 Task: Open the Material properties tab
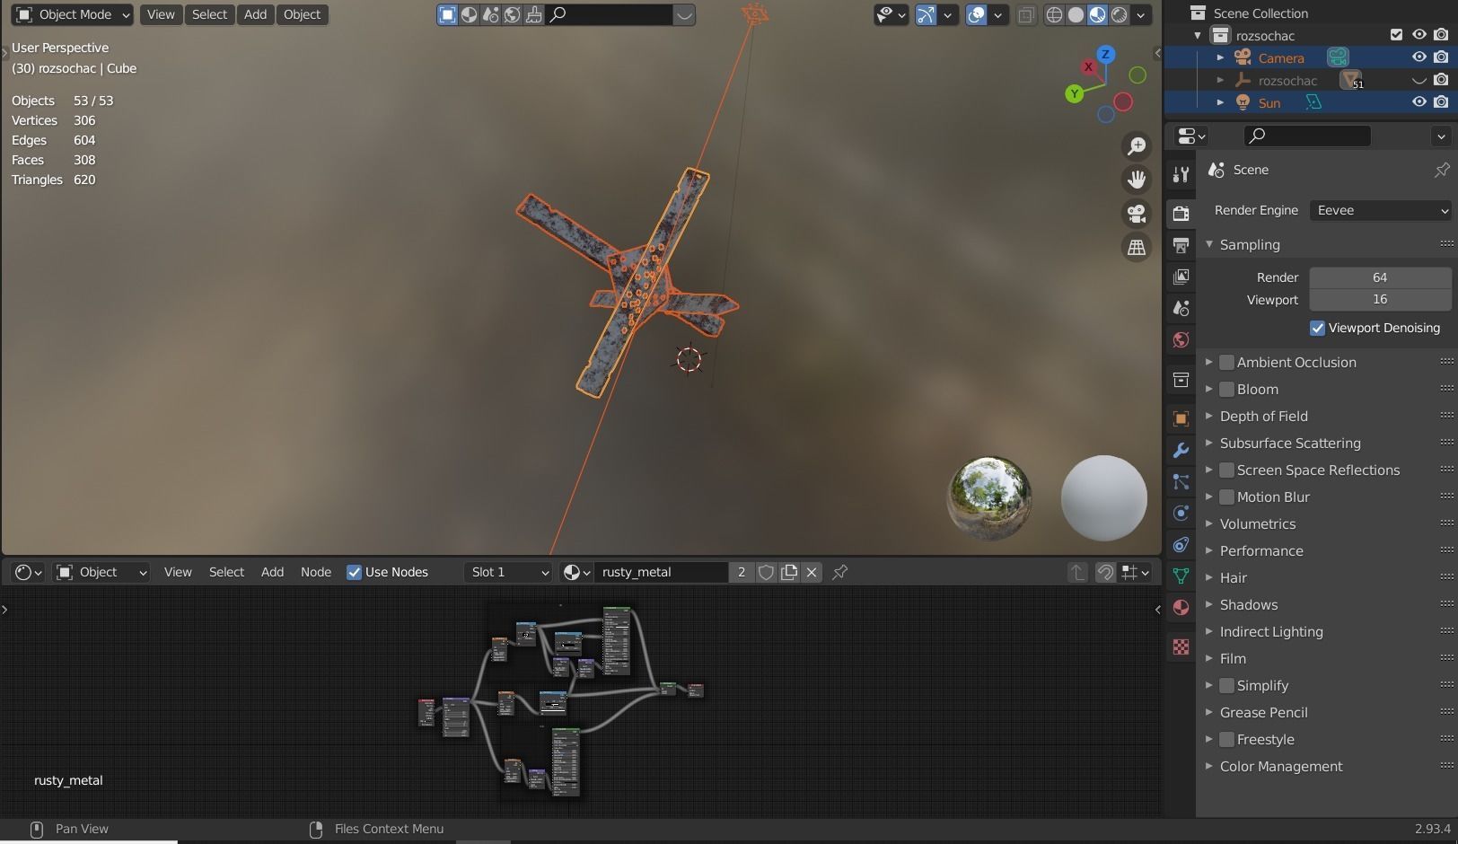(x=1181, y=607)
